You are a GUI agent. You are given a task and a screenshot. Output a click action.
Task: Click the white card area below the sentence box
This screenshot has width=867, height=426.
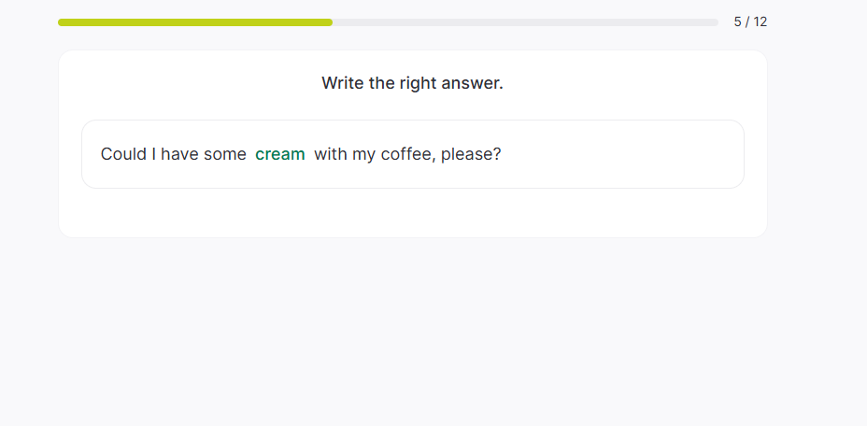pos(412,213)
